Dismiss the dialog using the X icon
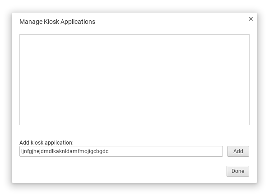 click(x=251, y=19)
